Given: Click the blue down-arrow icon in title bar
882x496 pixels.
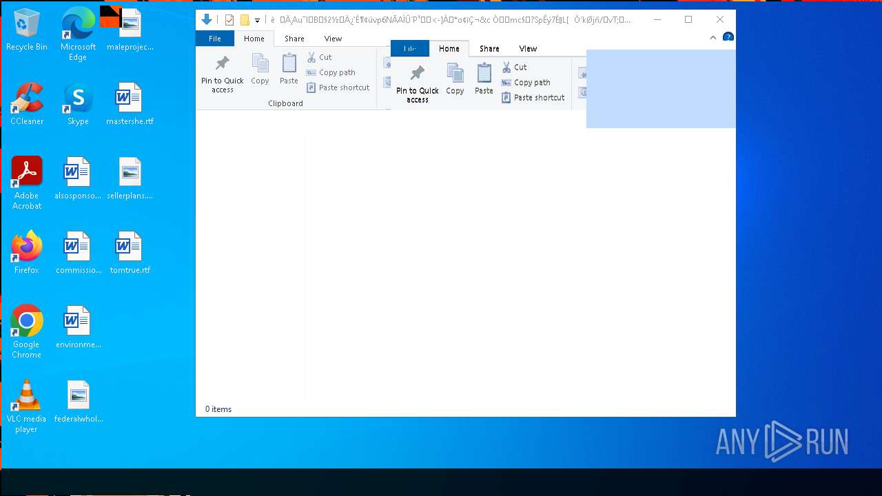Looking at the screenshot, I should pyautogui.click(x=205, y=19).
